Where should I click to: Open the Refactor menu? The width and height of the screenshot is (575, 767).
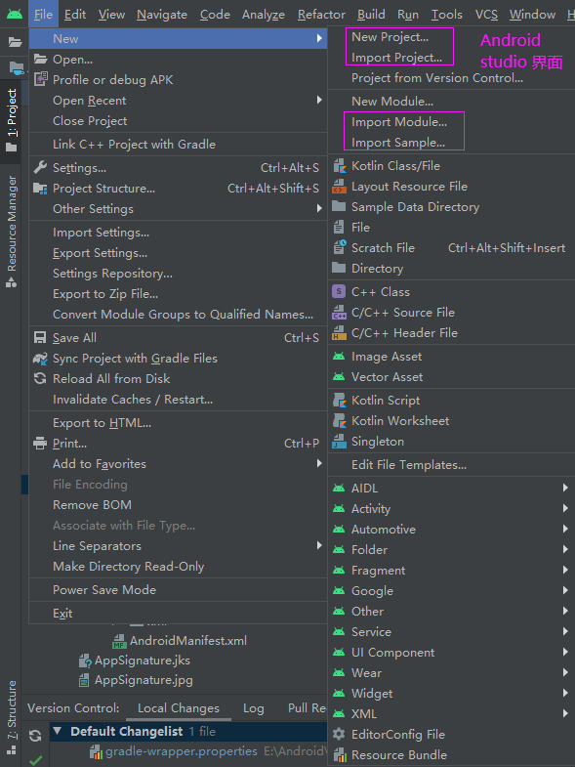tap(321, 15)
